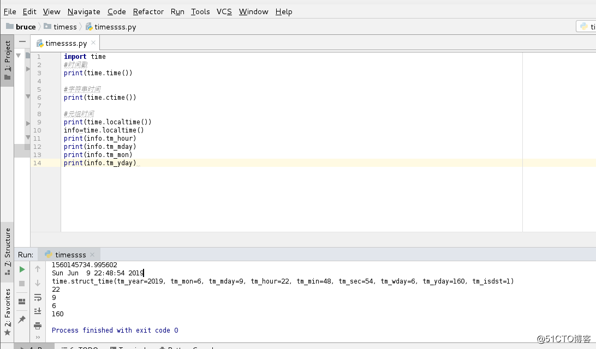This screenshot has height=349, width=596.
Task: Click the Project folder icon in sidebar
Action: coord(7,77)
